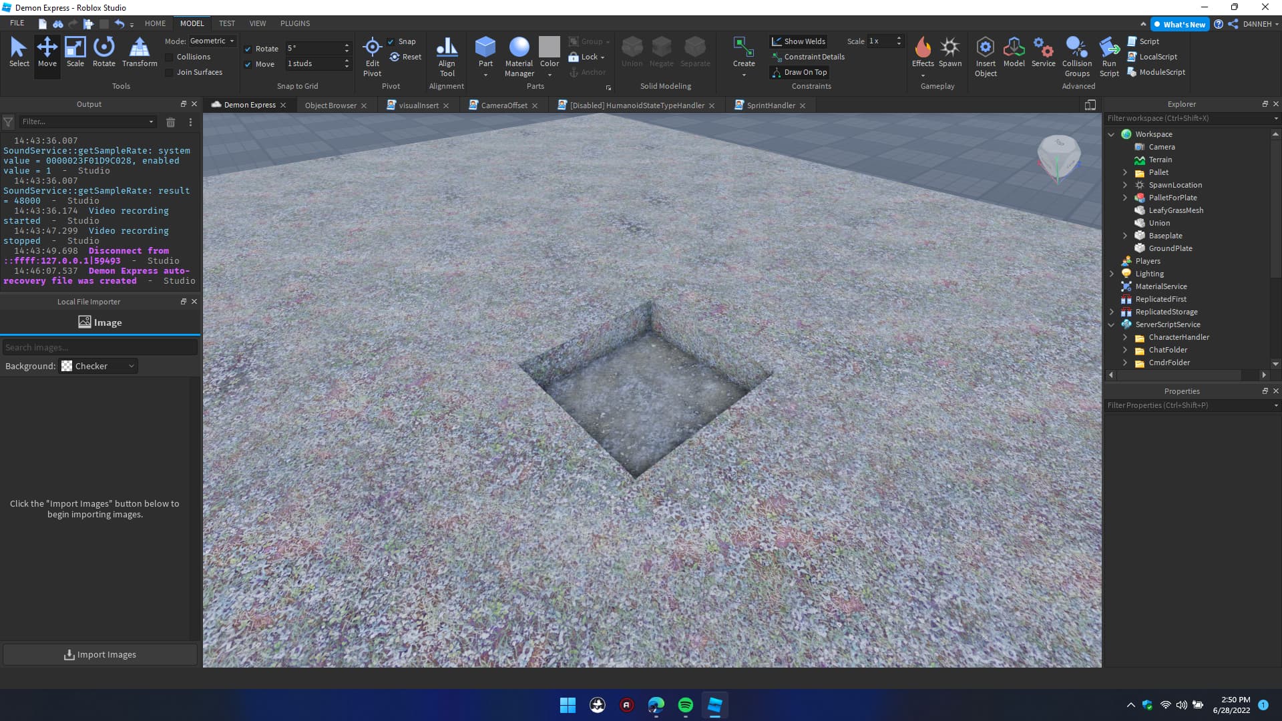Open the HOME ribbon tab
Image resolution: width=1282 pixels, height=721 pixels.
pyautogui.click(x=155, y=23)
